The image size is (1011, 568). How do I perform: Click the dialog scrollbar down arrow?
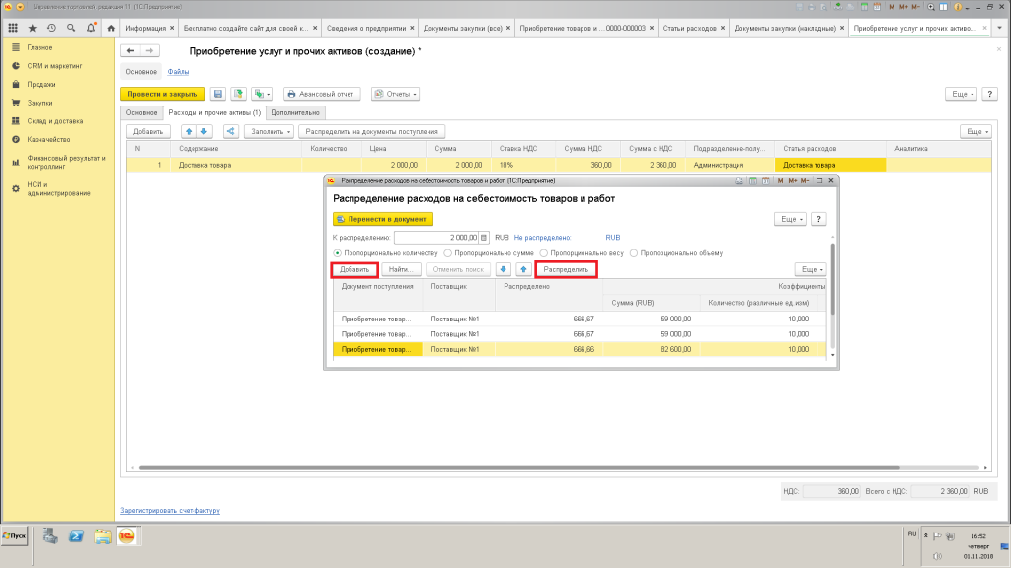(833, 355)
